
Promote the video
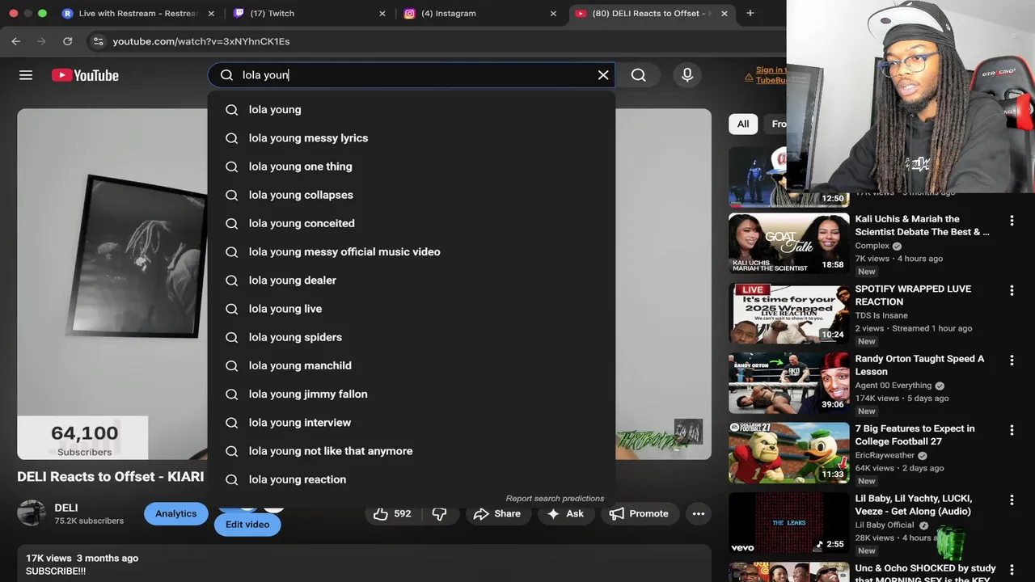639,513
